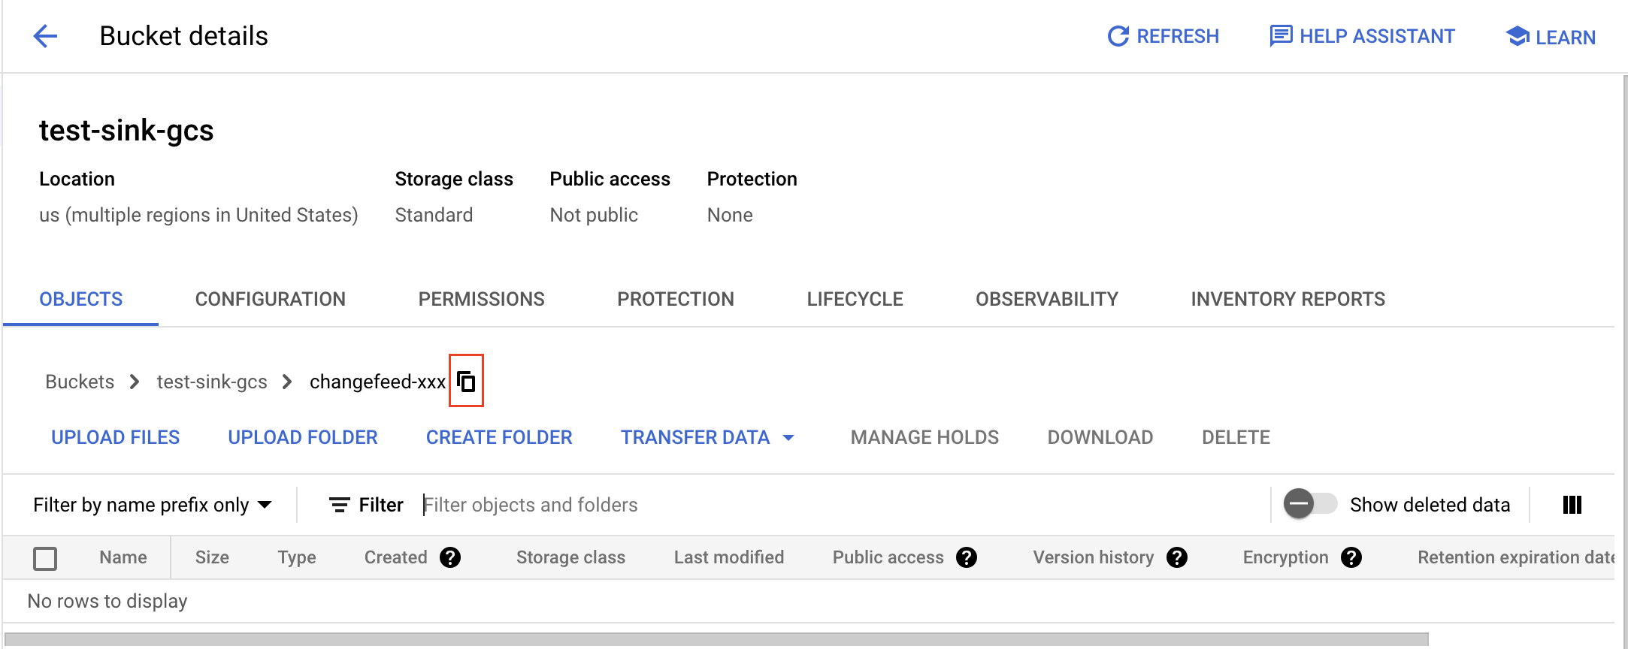The height and width of the screenshot is (649, 1628).
Task: Click Upload Folder
Action: pos(303,437)
